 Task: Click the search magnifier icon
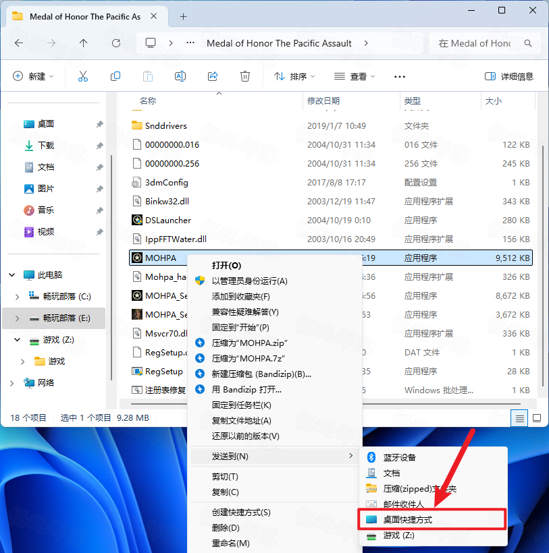(x=528, y=43)
